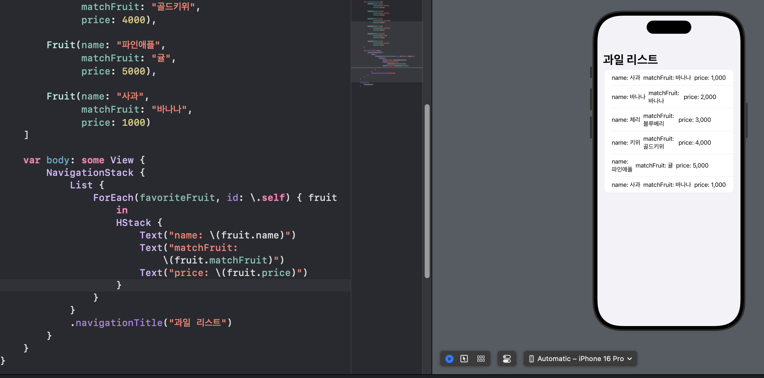The width and height of the screenshot is (764, 378).
Task: Tap the 체리 row in fruit list
Action: click(x=668, y=120)
